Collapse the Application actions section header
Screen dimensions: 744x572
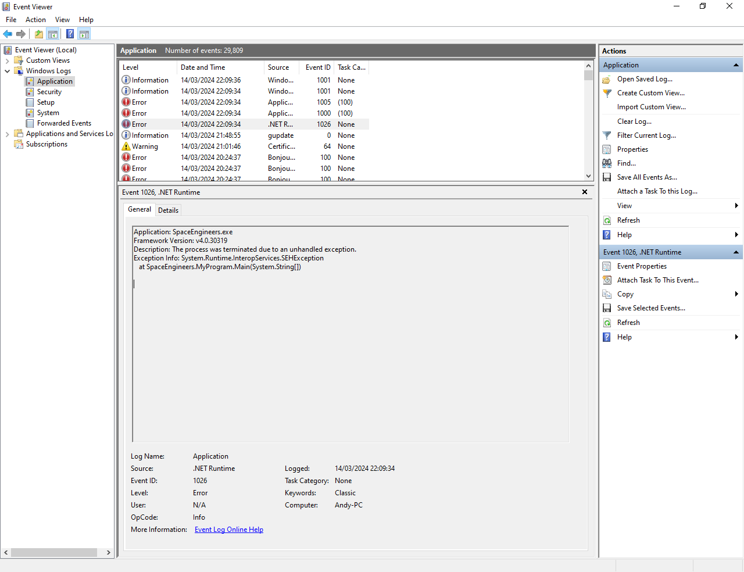(x=736, y=65)
